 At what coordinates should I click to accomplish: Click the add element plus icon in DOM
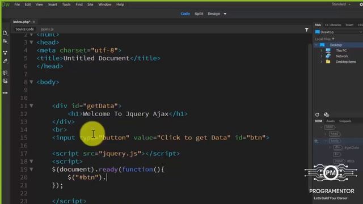click(316, 141)
